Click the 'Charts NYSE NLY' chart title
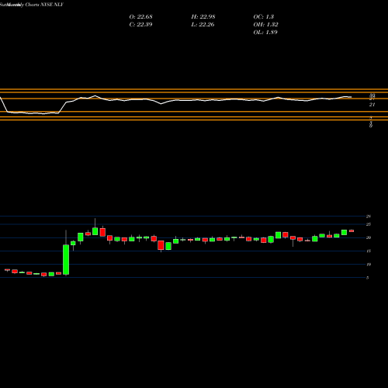388x388 pixels. coord(44,5)
